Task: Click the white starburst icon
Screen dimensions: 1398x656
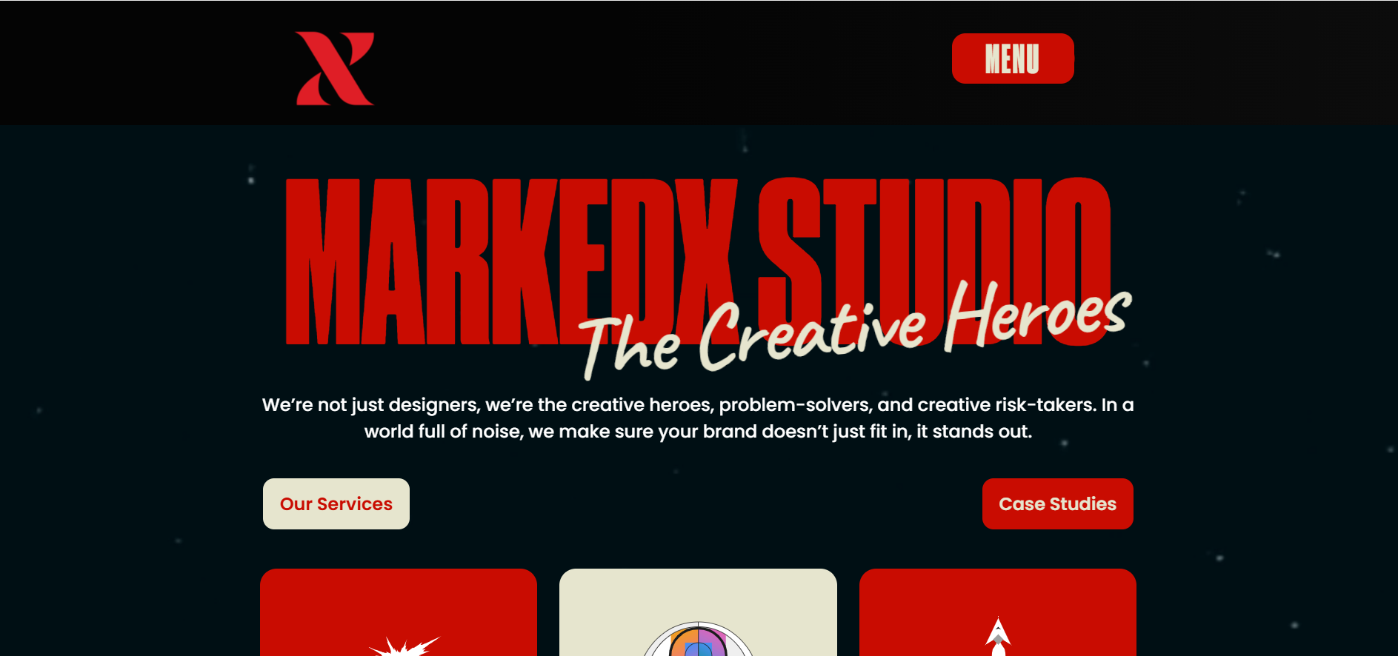Action: pyautogui.click(x=405, y=646)
